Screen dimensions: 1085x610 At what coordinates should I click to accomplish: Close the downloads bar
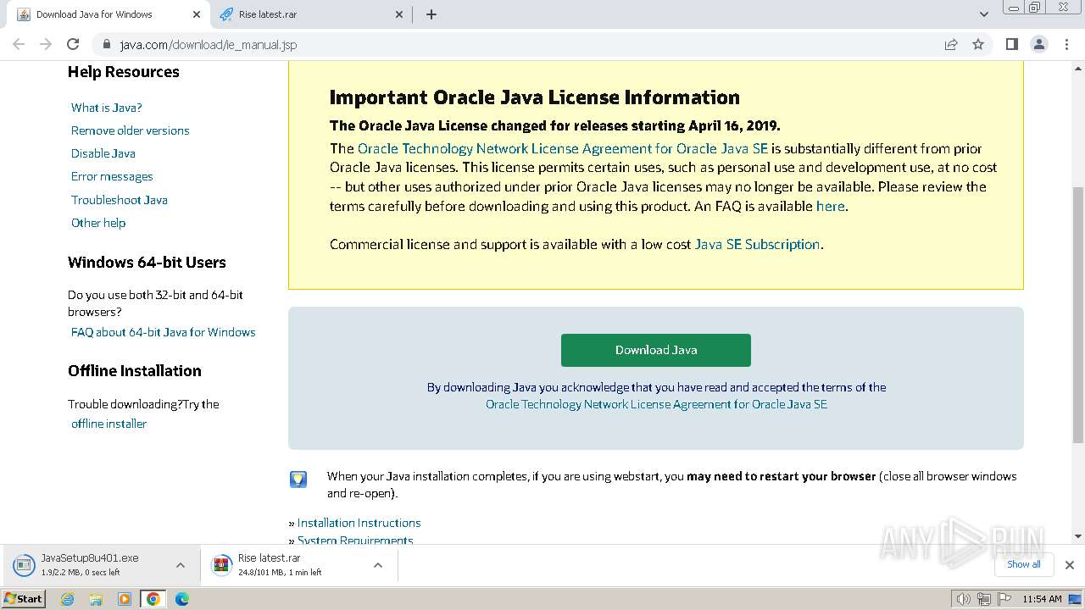[1069, 565]
